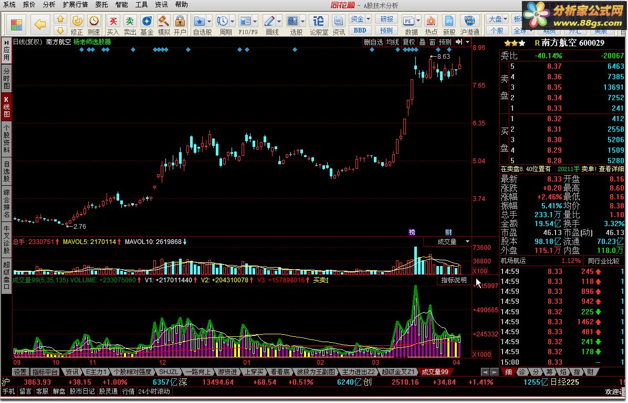Toggle the 财 finance panel at bottom right
628x403 pixels.
[x=590, y=372]
